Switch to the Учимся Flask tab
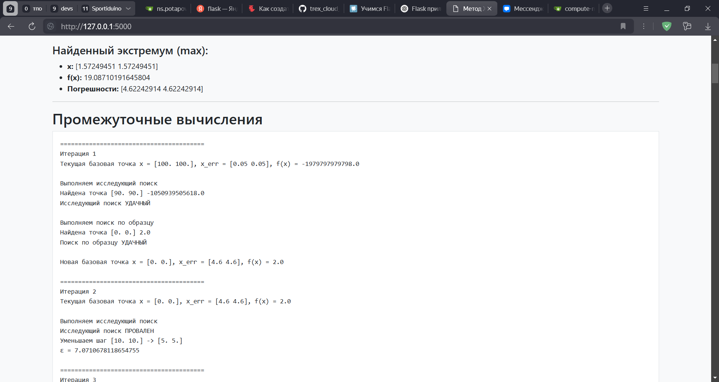Viewport: 719px width, 382px height. (370, 8)
